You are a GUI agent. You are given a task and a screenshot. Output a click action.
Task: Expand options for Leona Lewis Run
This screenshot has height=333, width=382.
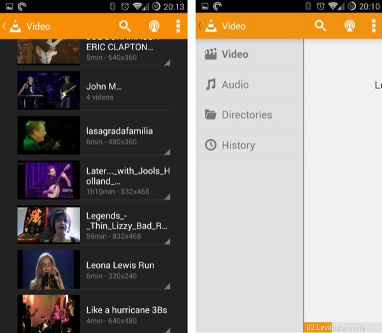167,287
